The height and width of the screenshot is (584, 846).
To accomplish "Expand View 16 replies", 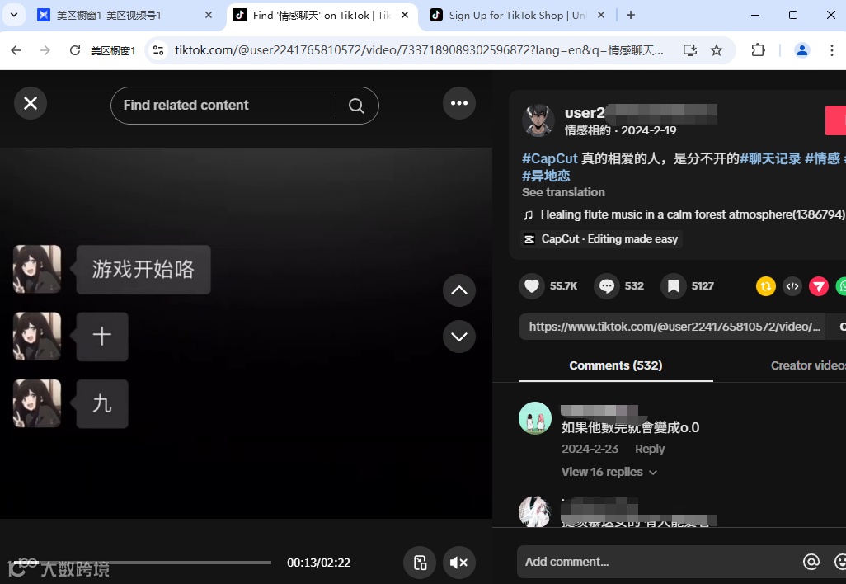I will click(x=609, y=472).
